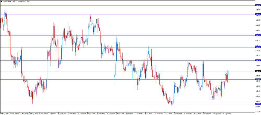Select the 1.0987 level price tag
Viewport: 261px width, 115px height.
pyautogui.click(x=258, y=79)
